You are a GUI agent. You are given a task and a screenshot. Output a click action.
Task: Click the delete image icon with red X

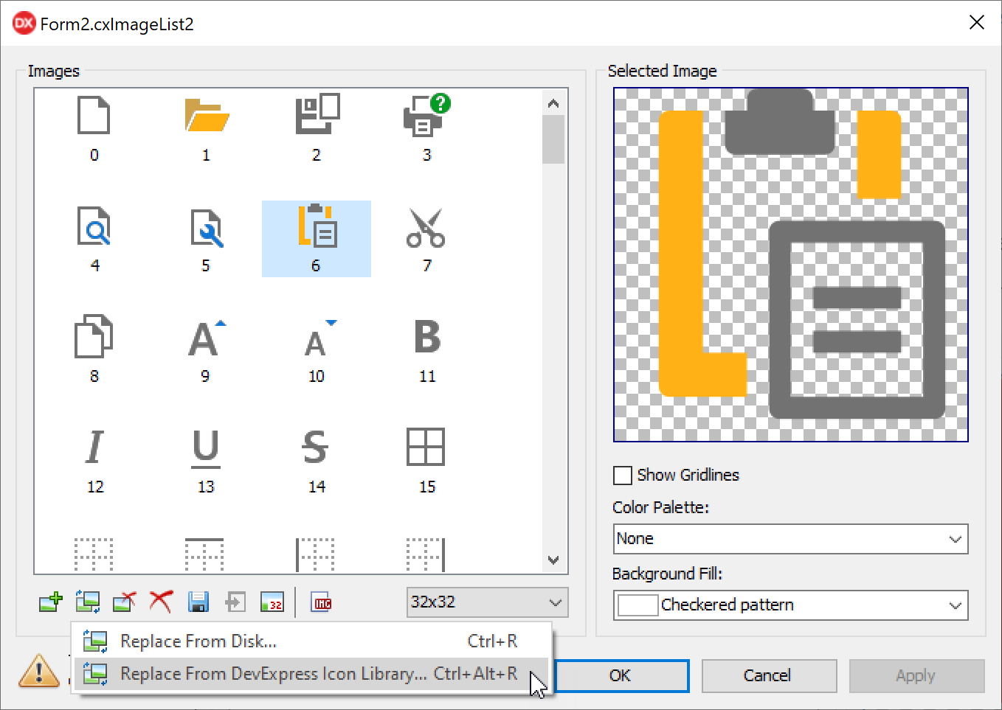pos(124,602)
